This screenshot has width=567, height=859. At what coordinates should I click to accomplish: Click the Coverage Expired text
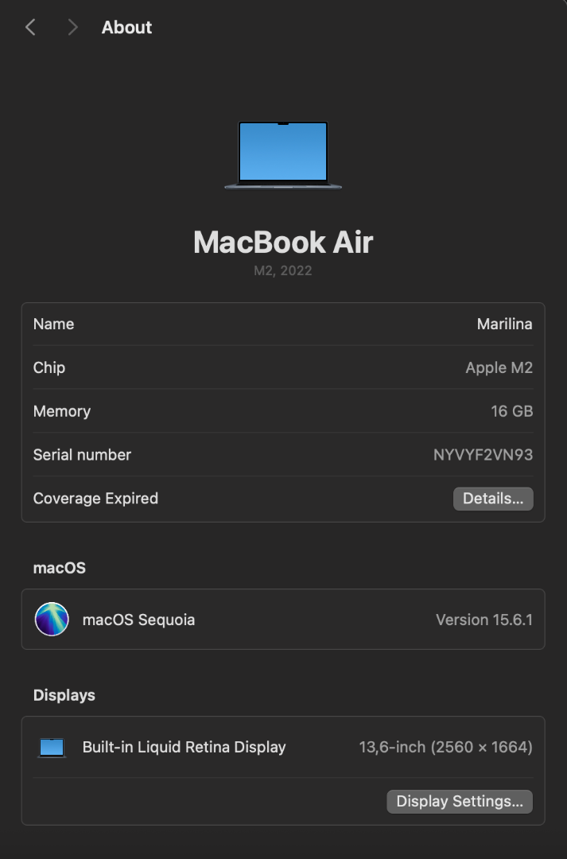96,499
